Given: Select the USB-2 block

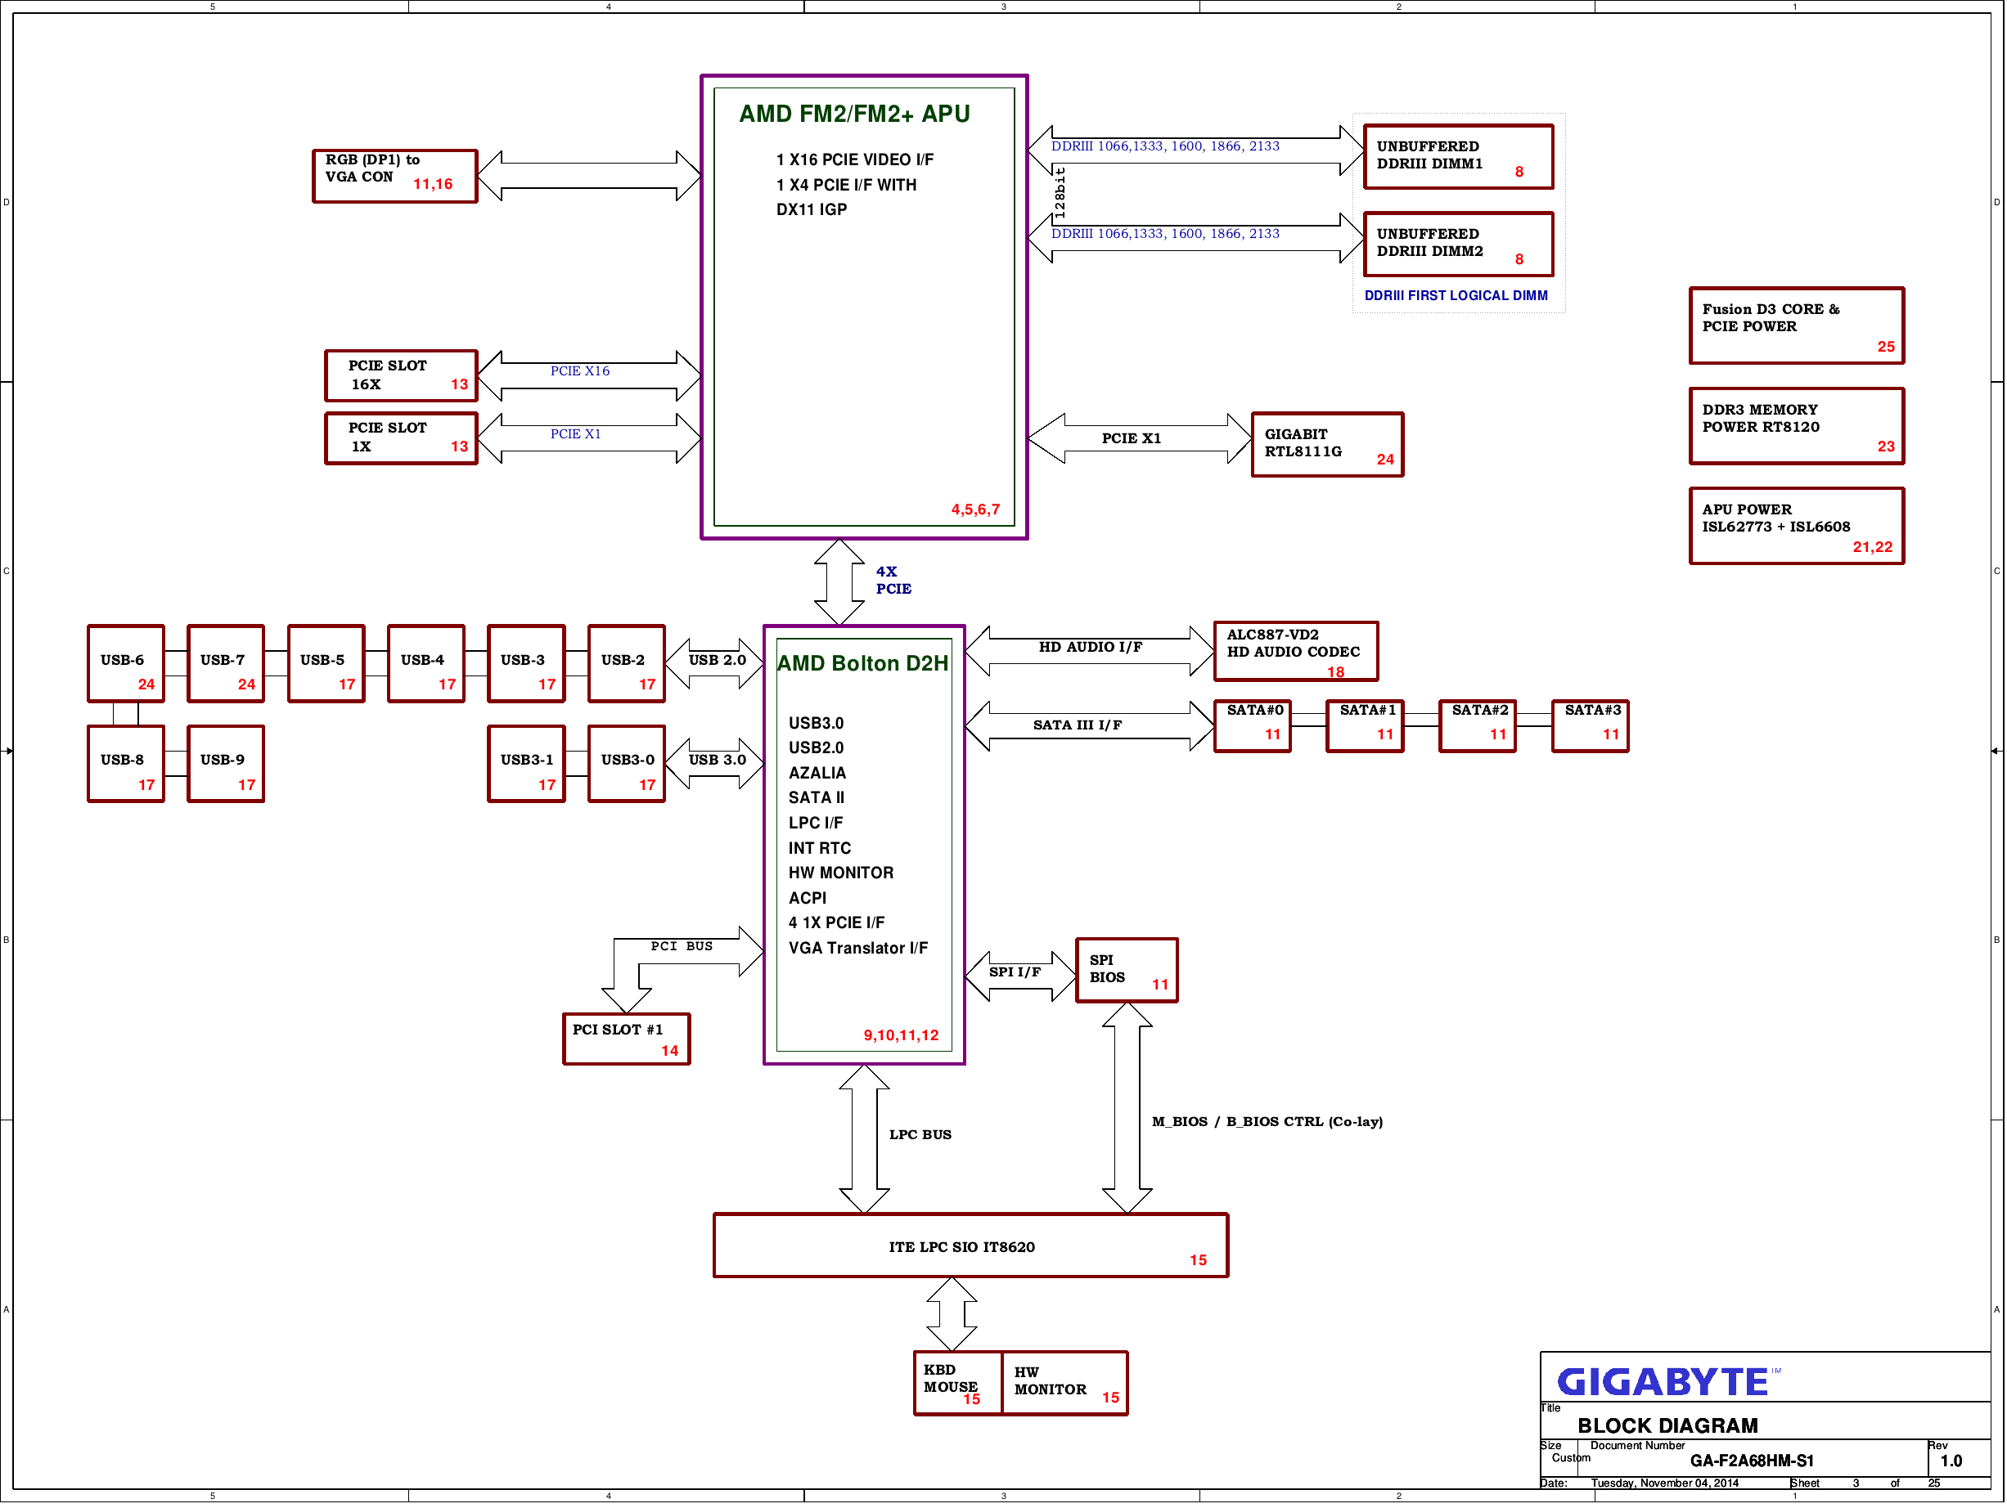Looking at the screenshot, I should (x=627, y=666).
